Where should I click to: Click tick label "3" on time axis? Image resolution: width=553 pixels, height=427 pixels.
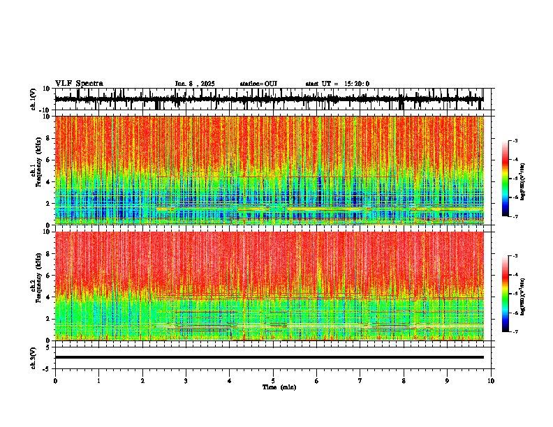coord(186,381)
